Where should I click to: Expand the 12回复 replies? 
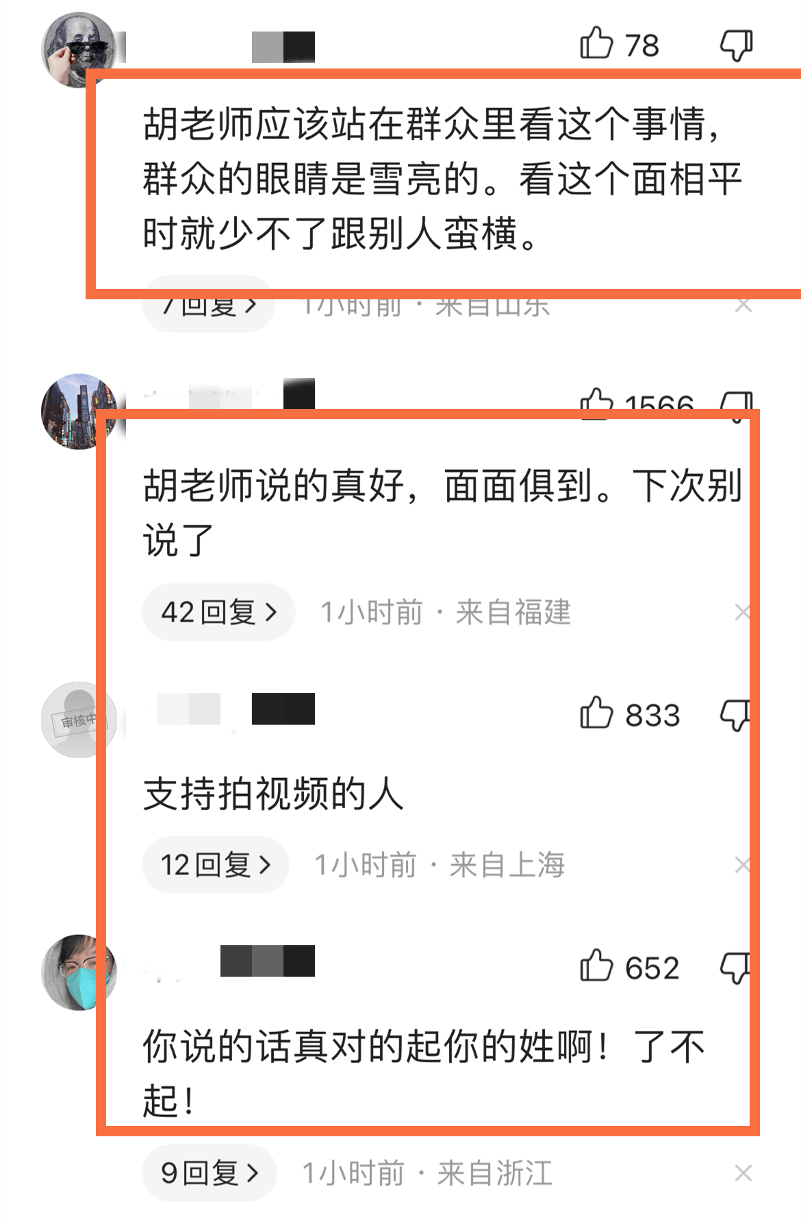pyautogui.click(x=215, y=864)
